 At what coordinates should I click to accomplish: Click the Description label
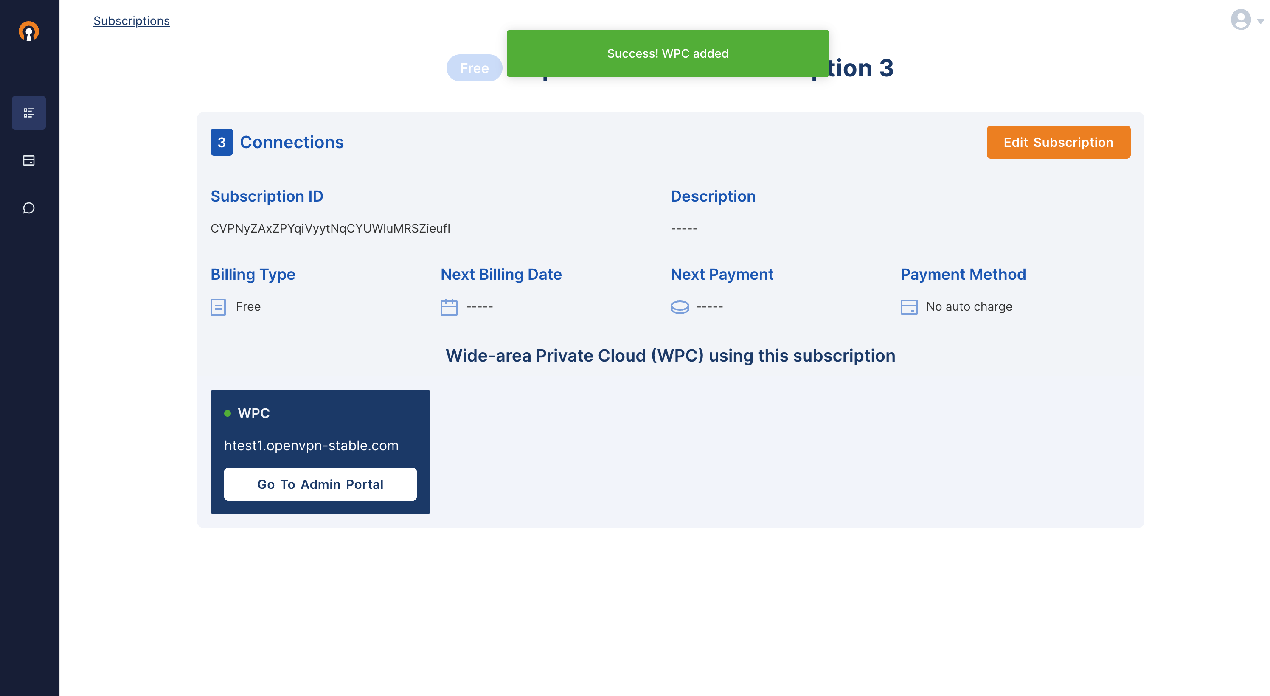point(712,196)
